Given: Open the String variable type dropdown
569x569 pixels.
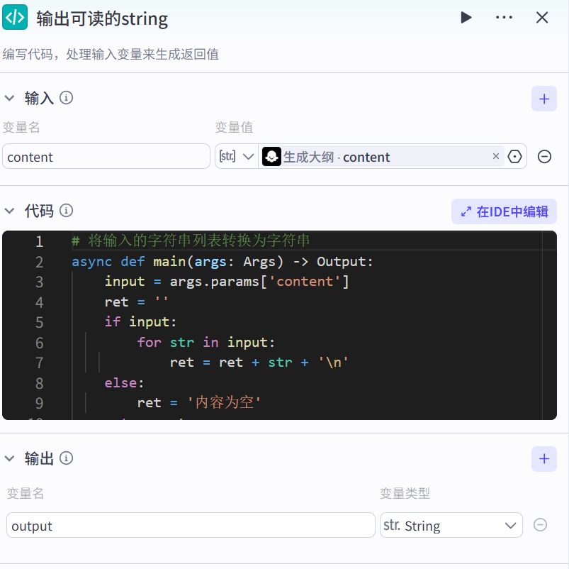Looking at the screenshot, I should pyautogui.click(x=451, y=526).
